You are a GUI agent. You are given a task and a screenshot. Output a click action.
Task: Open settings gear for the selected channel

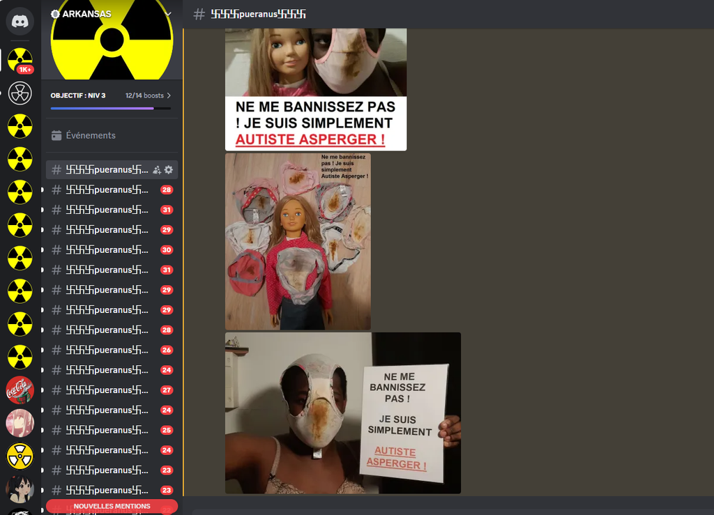tap(169, 169)
